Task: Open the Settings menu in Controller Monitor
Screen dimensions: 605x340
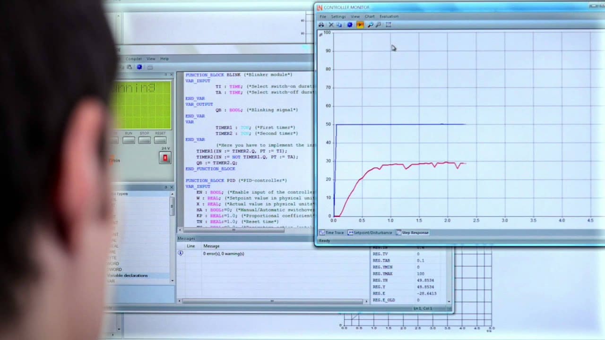Action: pyautogui.click(x=338, y=17)
